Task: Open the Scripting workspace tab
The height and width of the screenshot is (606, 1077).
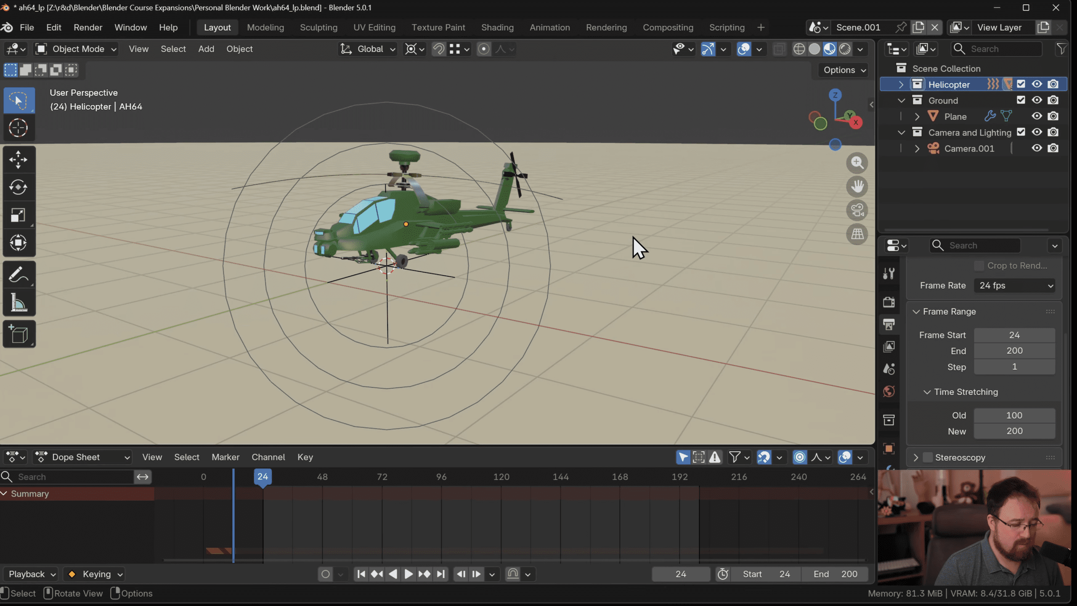Action: (x=727, y=27)
